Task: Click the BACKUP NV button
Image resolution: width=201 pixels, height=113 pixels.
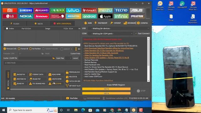Action: pyautogui.click(x=19, y=74)
